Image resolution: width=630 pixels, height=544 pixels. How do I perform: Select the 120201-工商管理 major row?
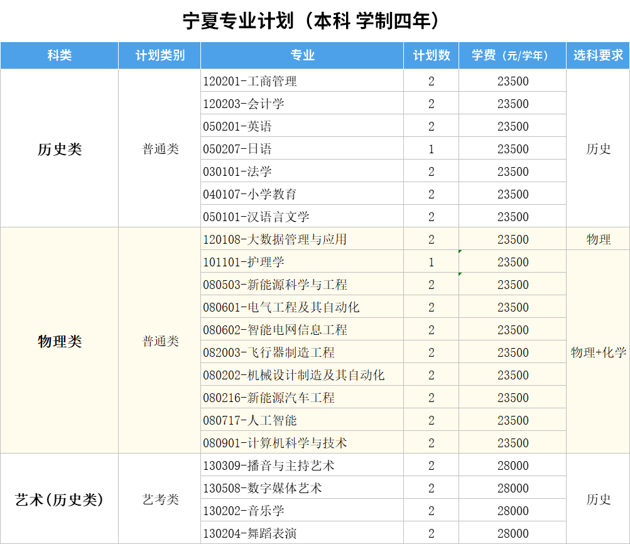point(250,81)
